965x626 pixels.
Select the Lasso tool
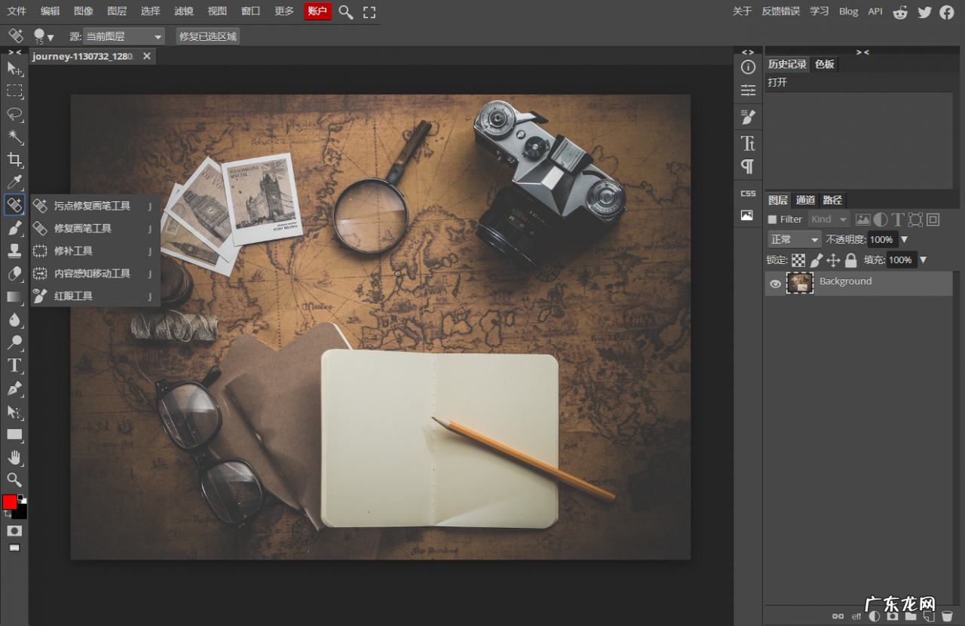14,114
